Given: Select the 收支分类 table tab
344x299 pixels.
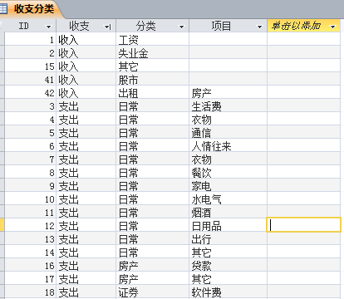Looking at the screenshot, I should click(32, 9).
